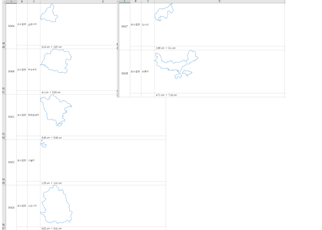Viewport: 322px width, 230px height.
Task: Select row header 49 in left sheet
Action: point(4,47)
